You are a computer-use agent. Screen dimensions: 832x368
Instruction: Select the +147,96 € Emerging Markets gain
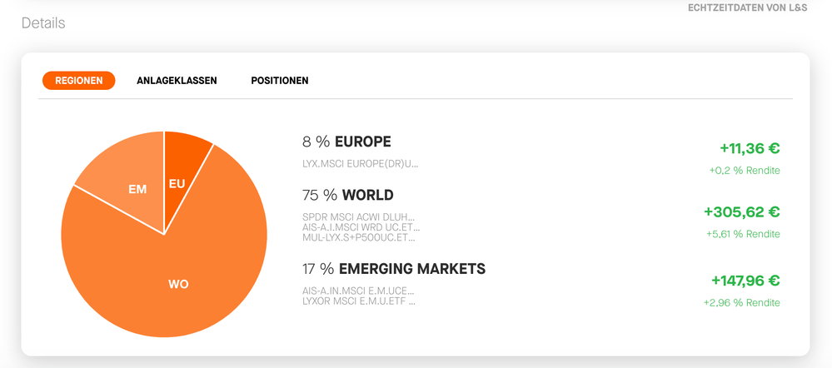[x=745, y=281]
